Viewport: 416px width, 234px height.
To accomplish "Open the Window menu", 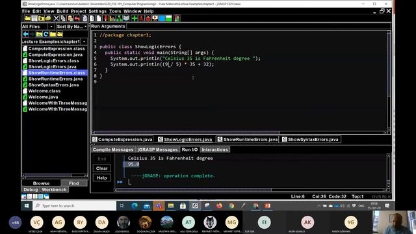I will (x=132, y=11).
